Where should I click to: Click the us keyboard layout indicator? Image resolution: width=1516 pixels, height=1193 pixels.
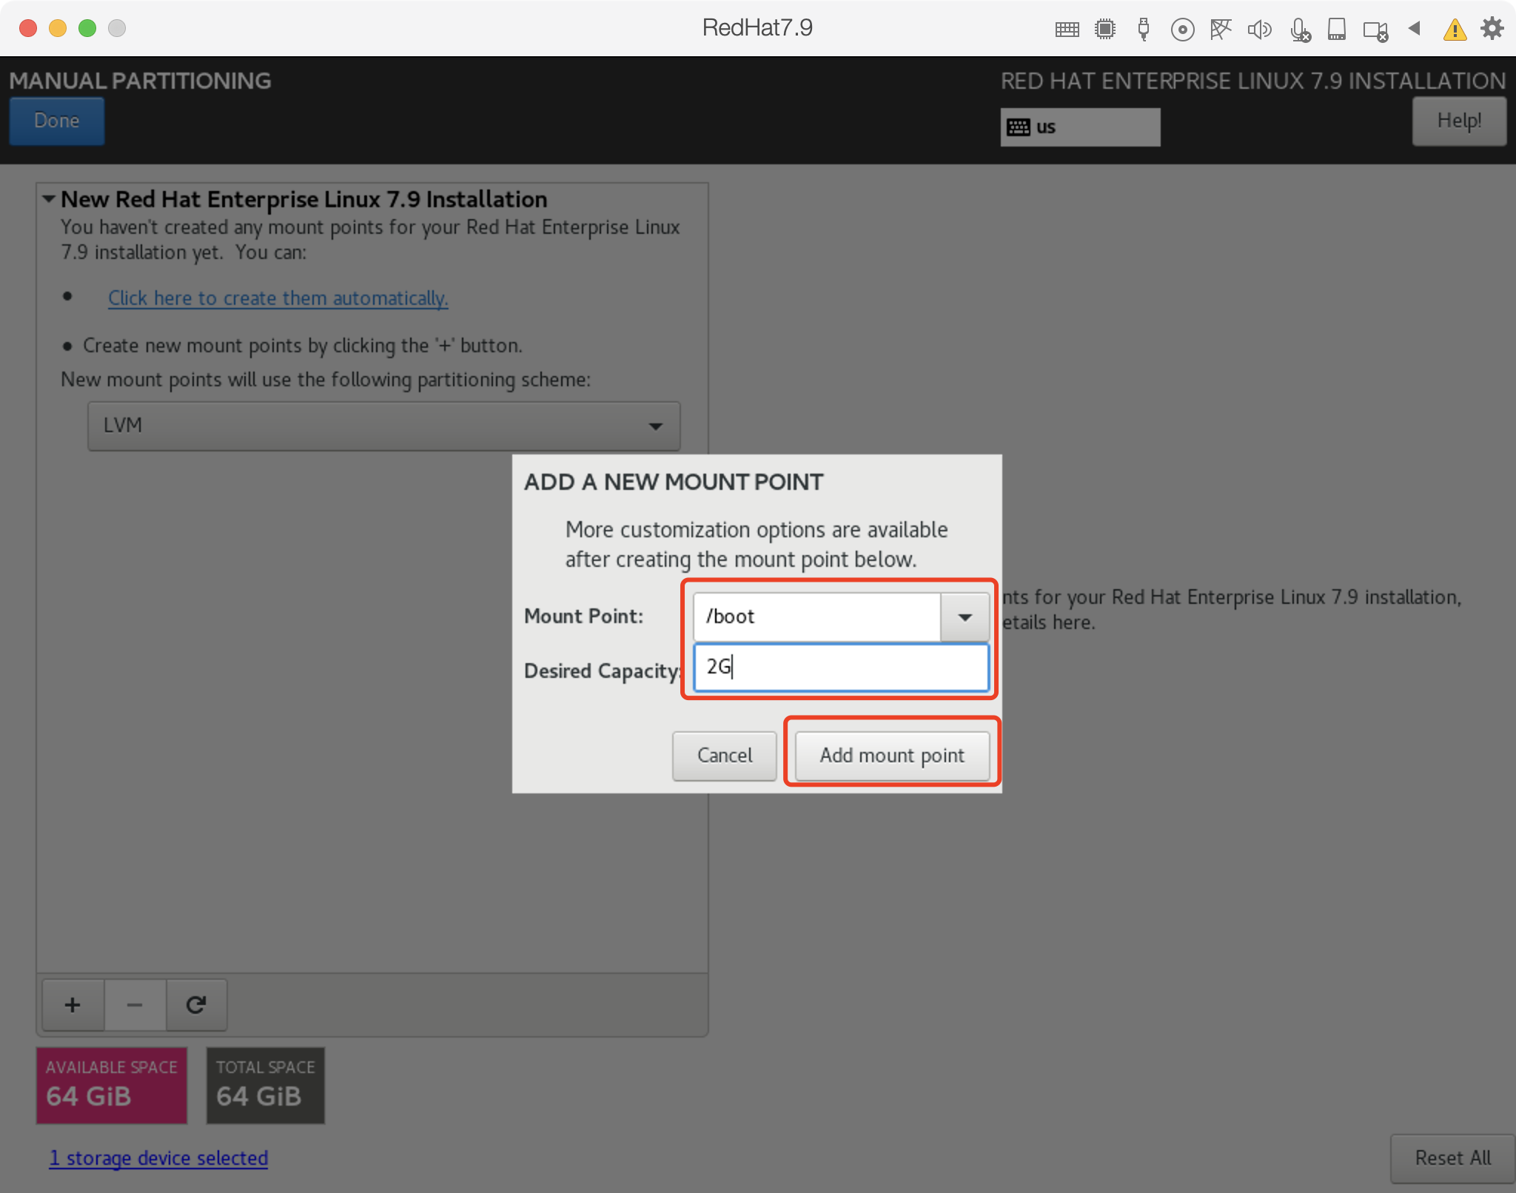click(x=1080, y=127)
